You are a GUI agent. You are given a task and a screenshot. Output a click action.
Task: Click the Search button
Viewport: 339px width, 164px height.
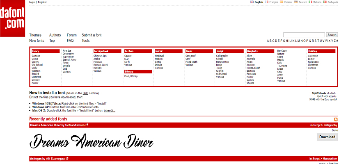click(332, 35)
